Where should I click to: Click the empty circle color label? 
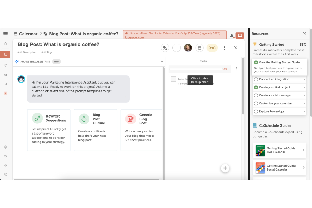point(176,48)
